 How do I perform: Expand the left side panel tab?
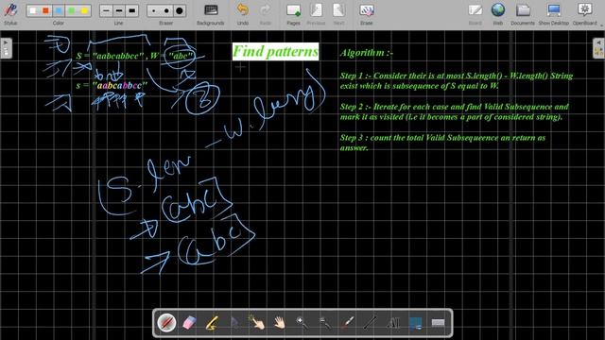point(6,48)
